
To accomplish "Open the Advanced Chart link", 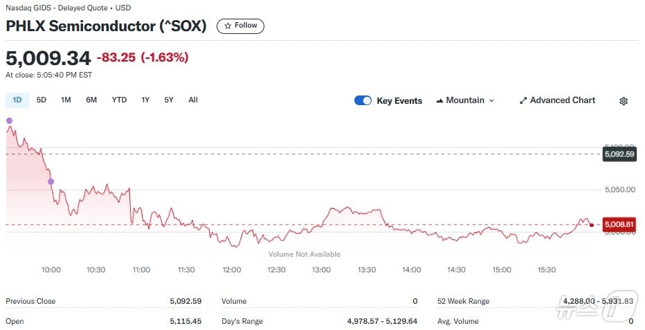I will tap(562, 100).
